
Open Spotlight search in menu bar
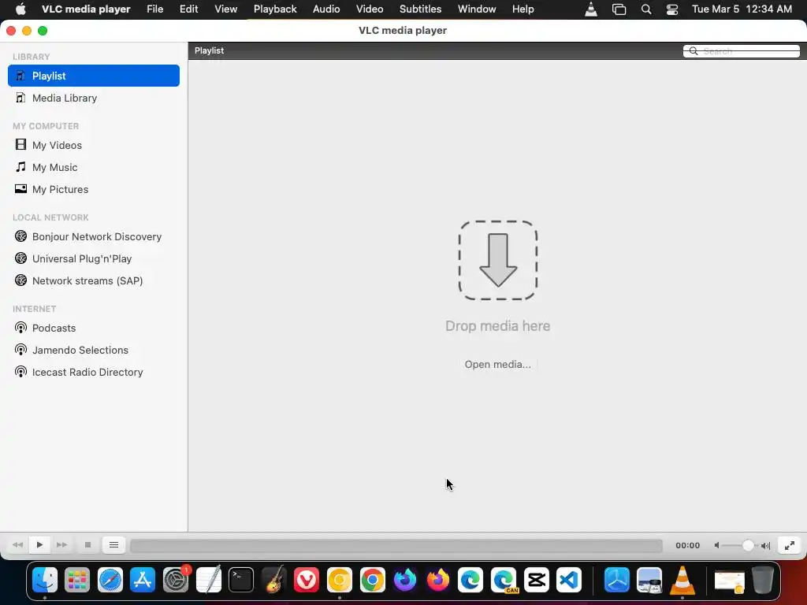pos(646,9)
